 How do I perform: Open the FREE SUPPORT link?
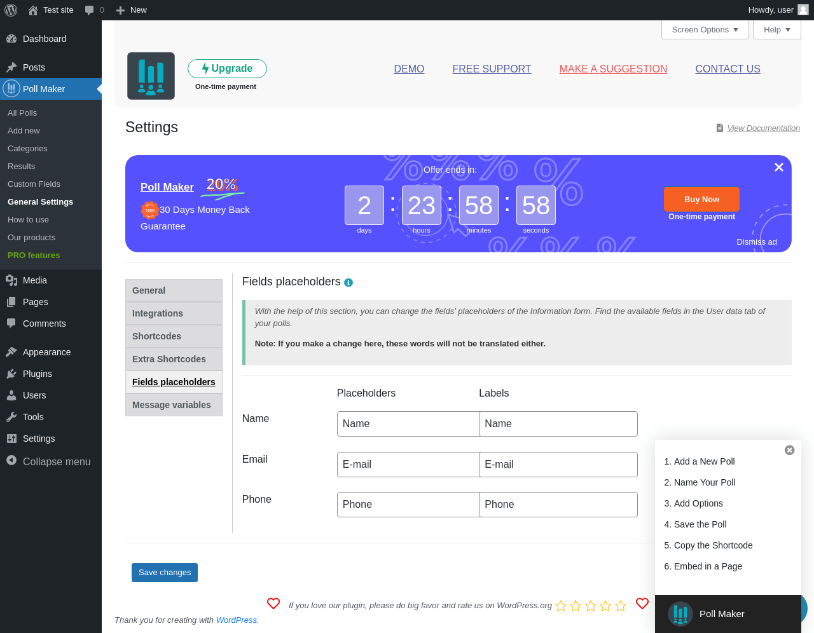coord(492,69)
